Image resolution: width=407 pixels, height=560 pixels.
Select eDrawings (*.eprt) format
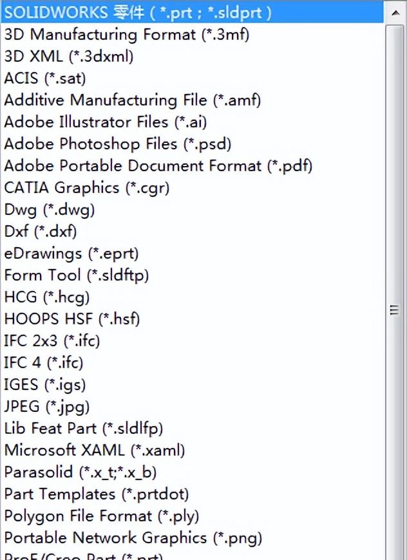click(x=71, y=253)
